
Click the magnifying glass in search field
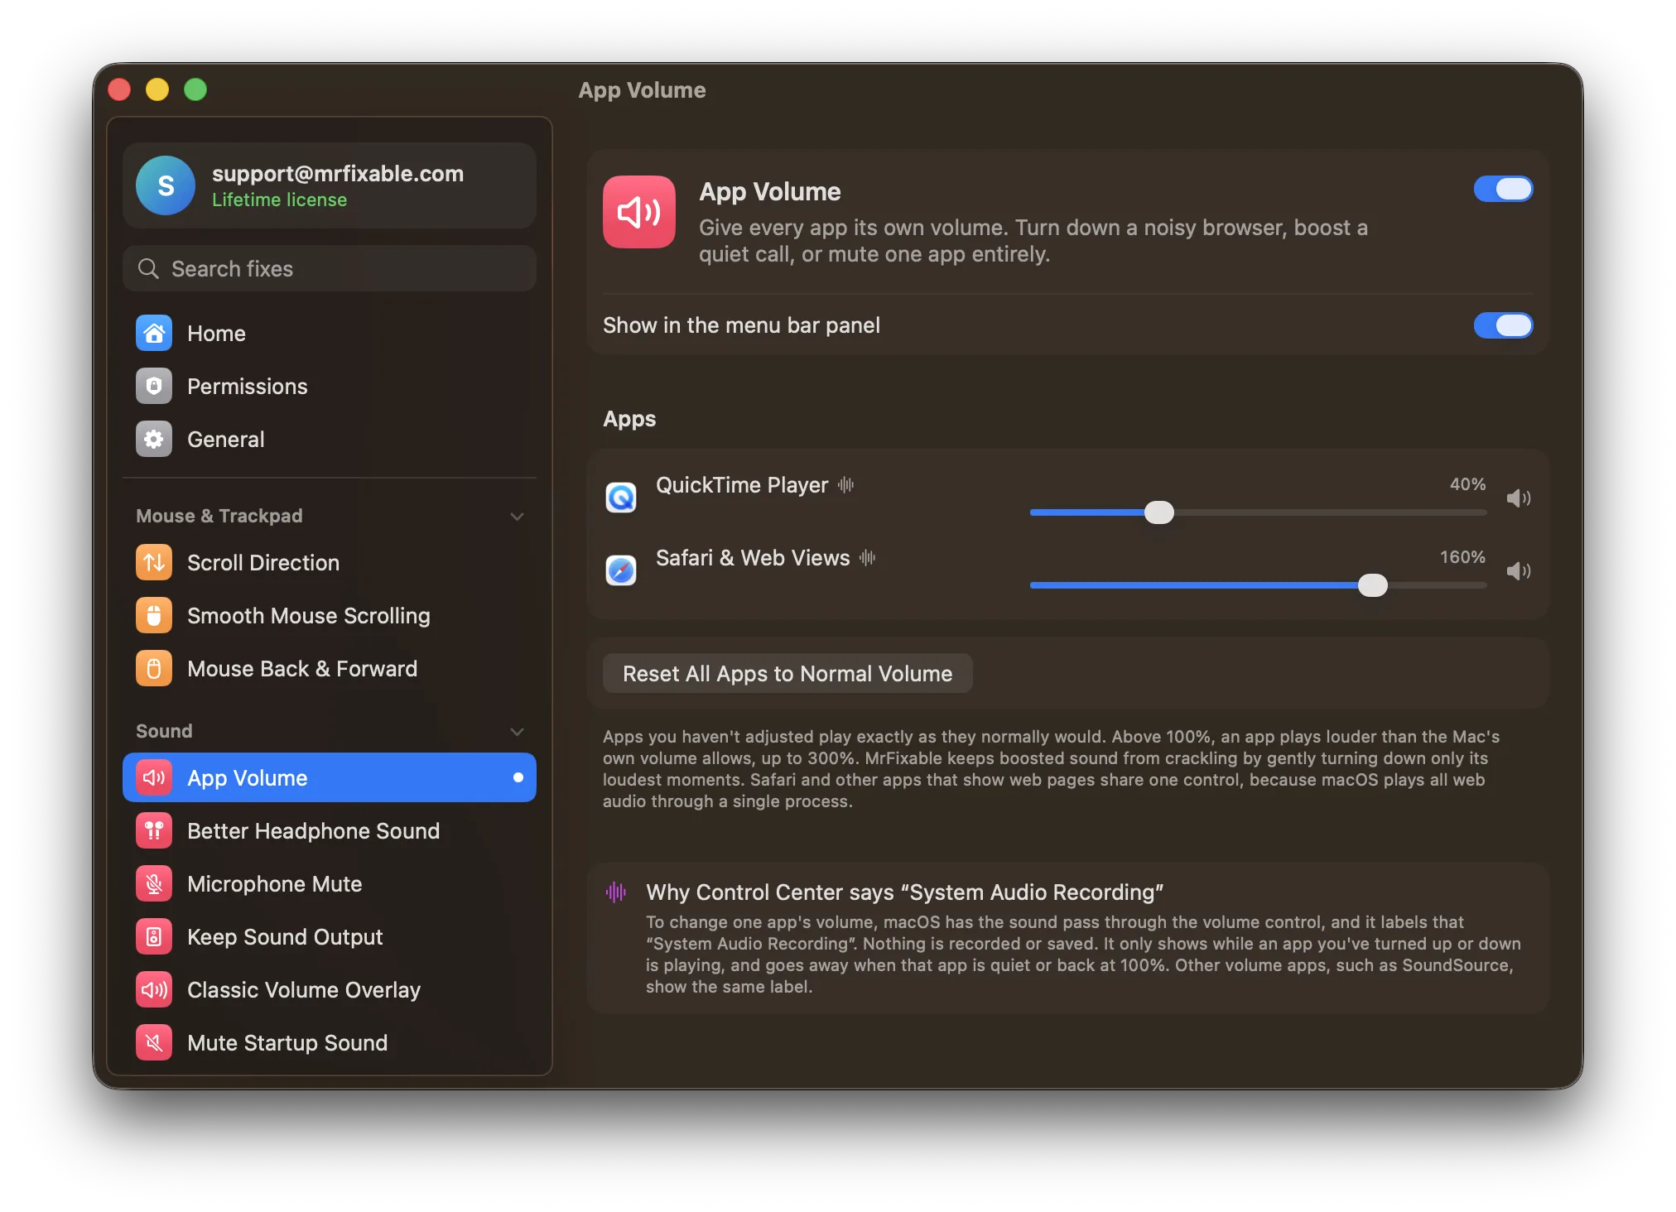pyautogui.click(x=148, y=268)
